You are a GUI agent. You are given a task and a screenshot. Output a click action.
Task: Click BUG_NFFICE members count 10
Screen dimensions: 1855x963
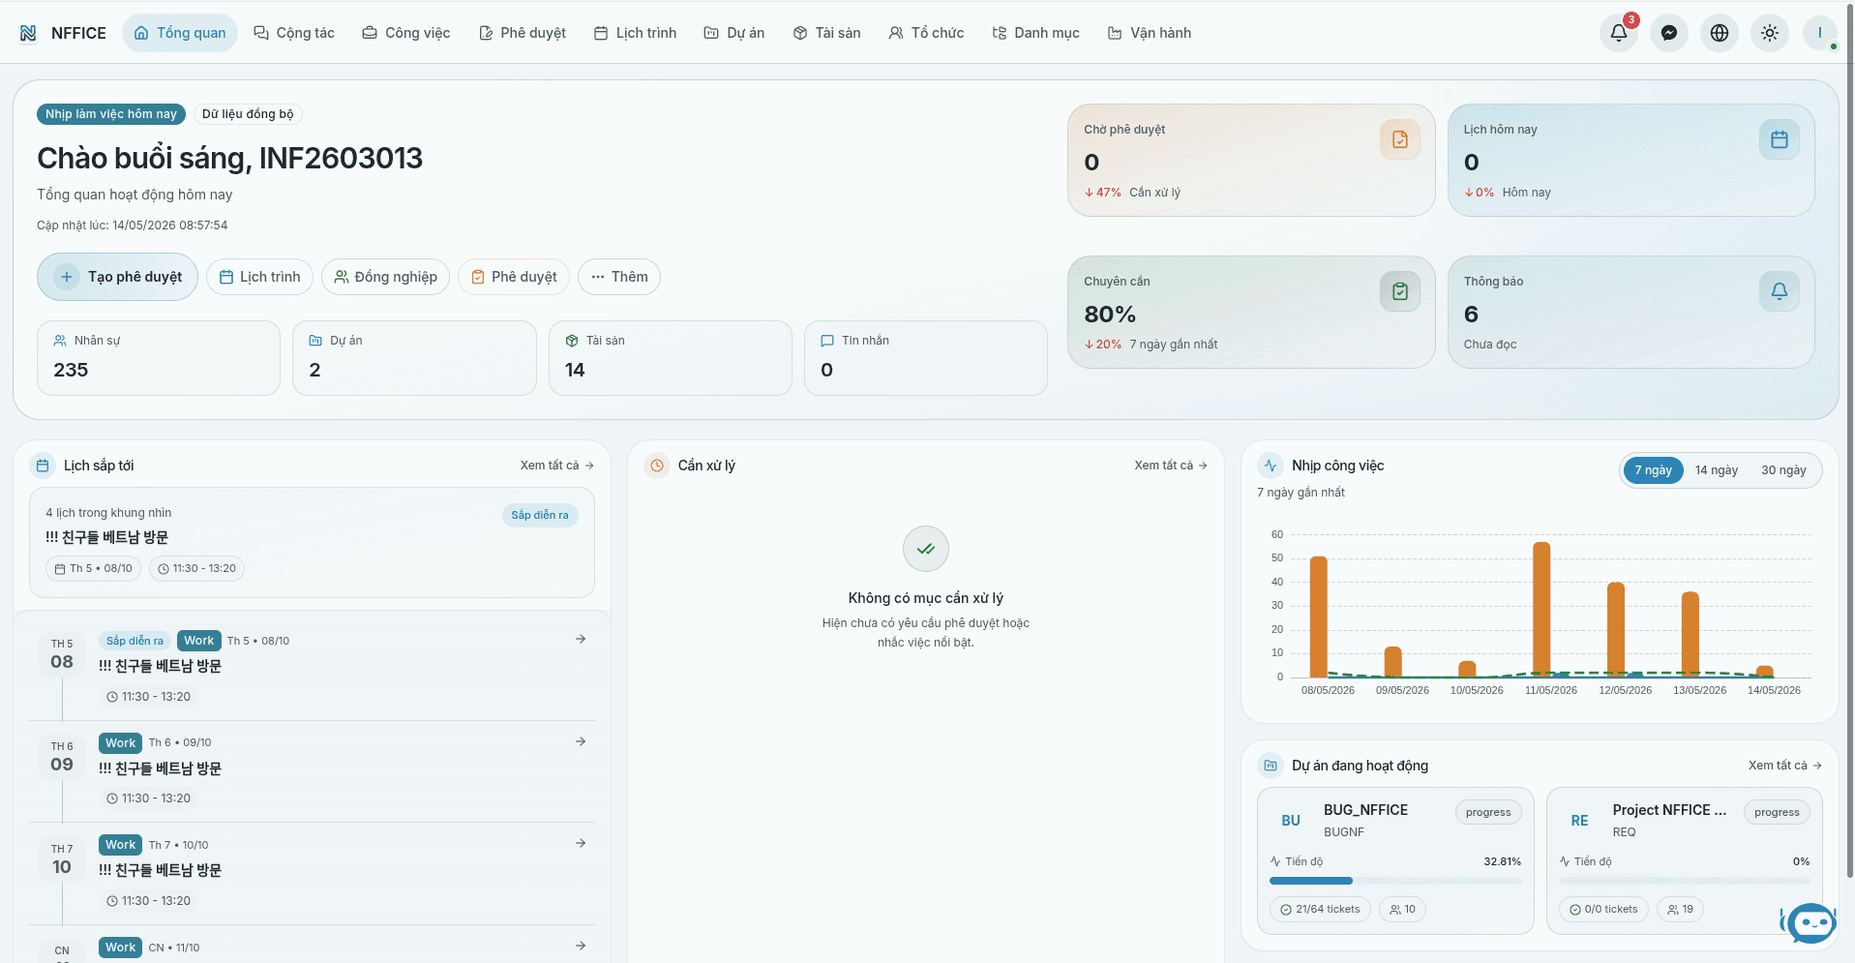point(1402,909)
